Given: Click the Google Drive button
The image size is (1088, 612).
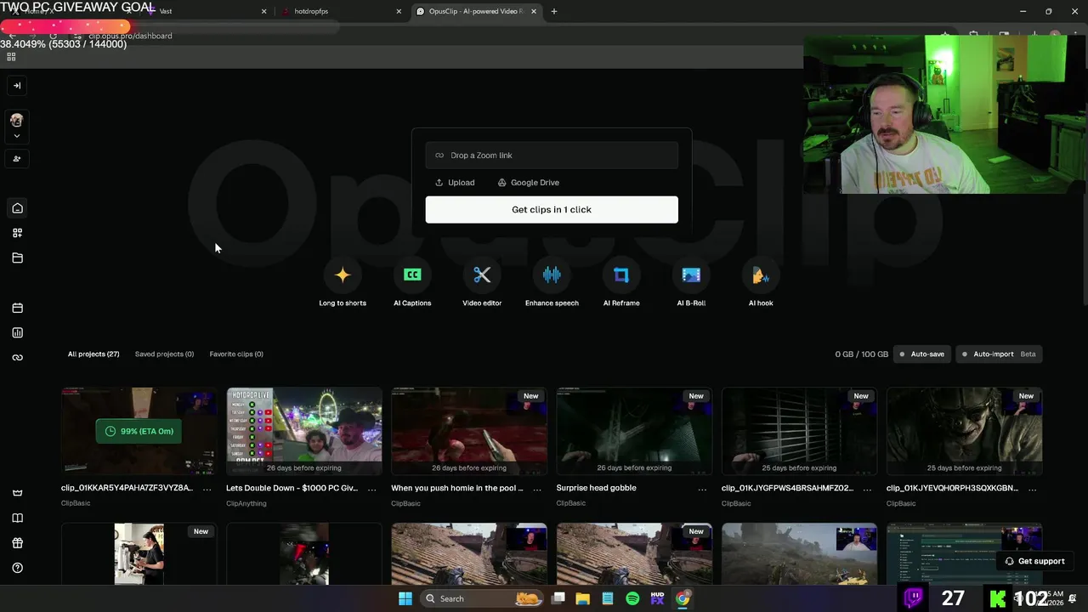Looking at the screenshot, I should tap(529, 183).
